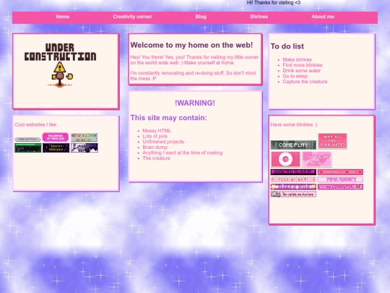Click the AI 'ART' blinkie
The width and height of the screenshot is (390, 293).
click(x=293, y=179)
